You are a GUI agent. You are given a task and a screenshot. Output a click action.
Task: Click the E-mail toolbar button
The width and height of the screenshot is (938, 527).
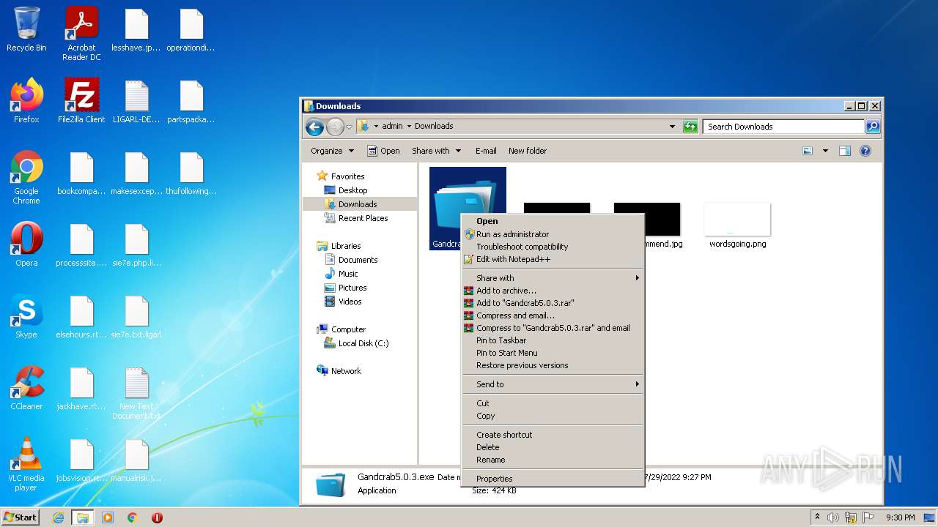pyautogui.click(x=486, y=151)
